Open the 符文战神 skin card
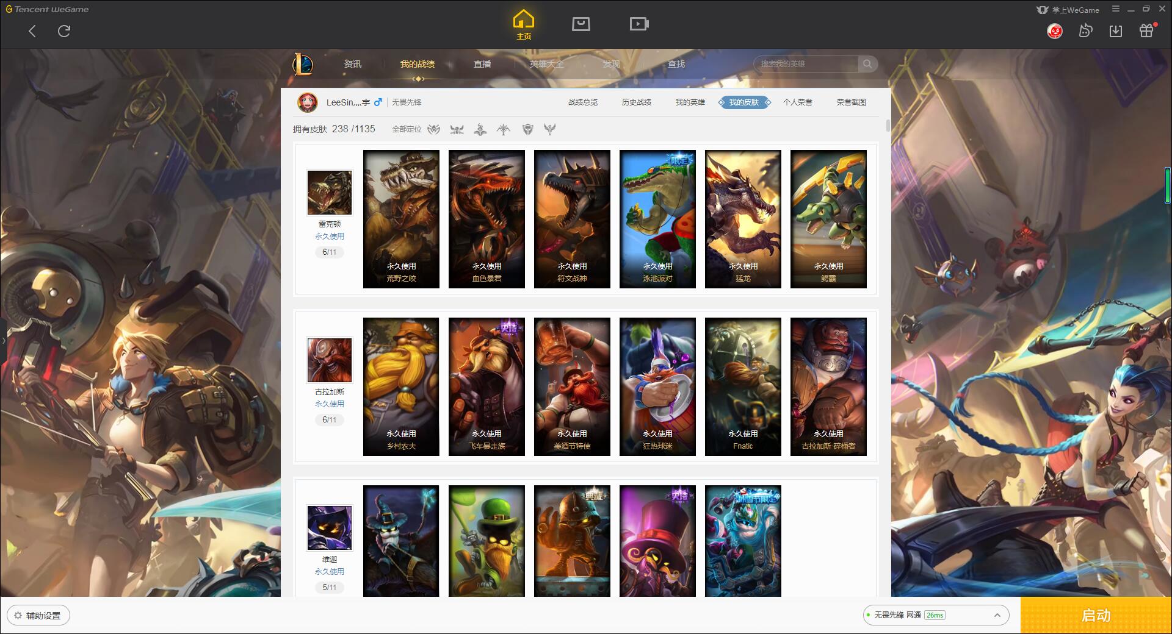The width and height of the screenshot is (1172, 634). click(572, 219)
